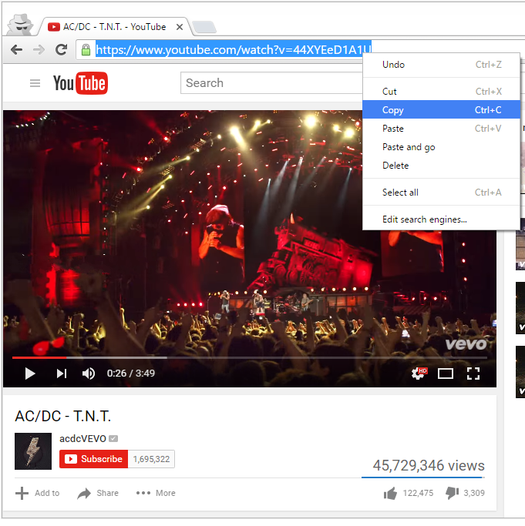Screen dimensions: 525x526
Task: Click the vevo watermark on video
Action: (x=466, y=344)
